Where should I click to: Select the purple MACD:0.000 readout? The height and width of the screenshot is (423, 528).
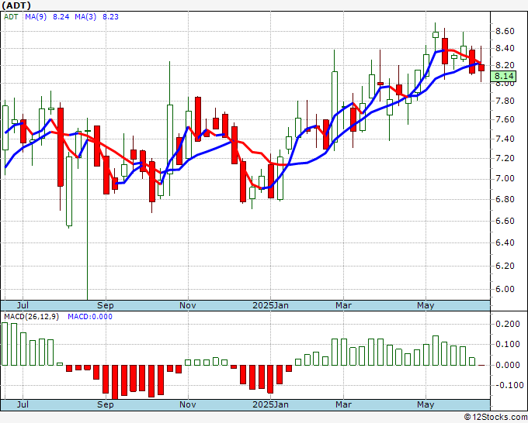click(90, 317)
